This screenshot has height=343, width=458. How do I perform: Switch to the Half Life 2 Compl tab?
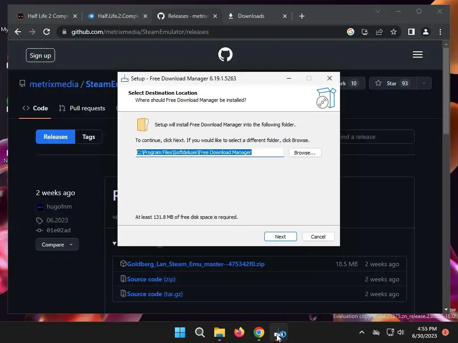point(47,16)
